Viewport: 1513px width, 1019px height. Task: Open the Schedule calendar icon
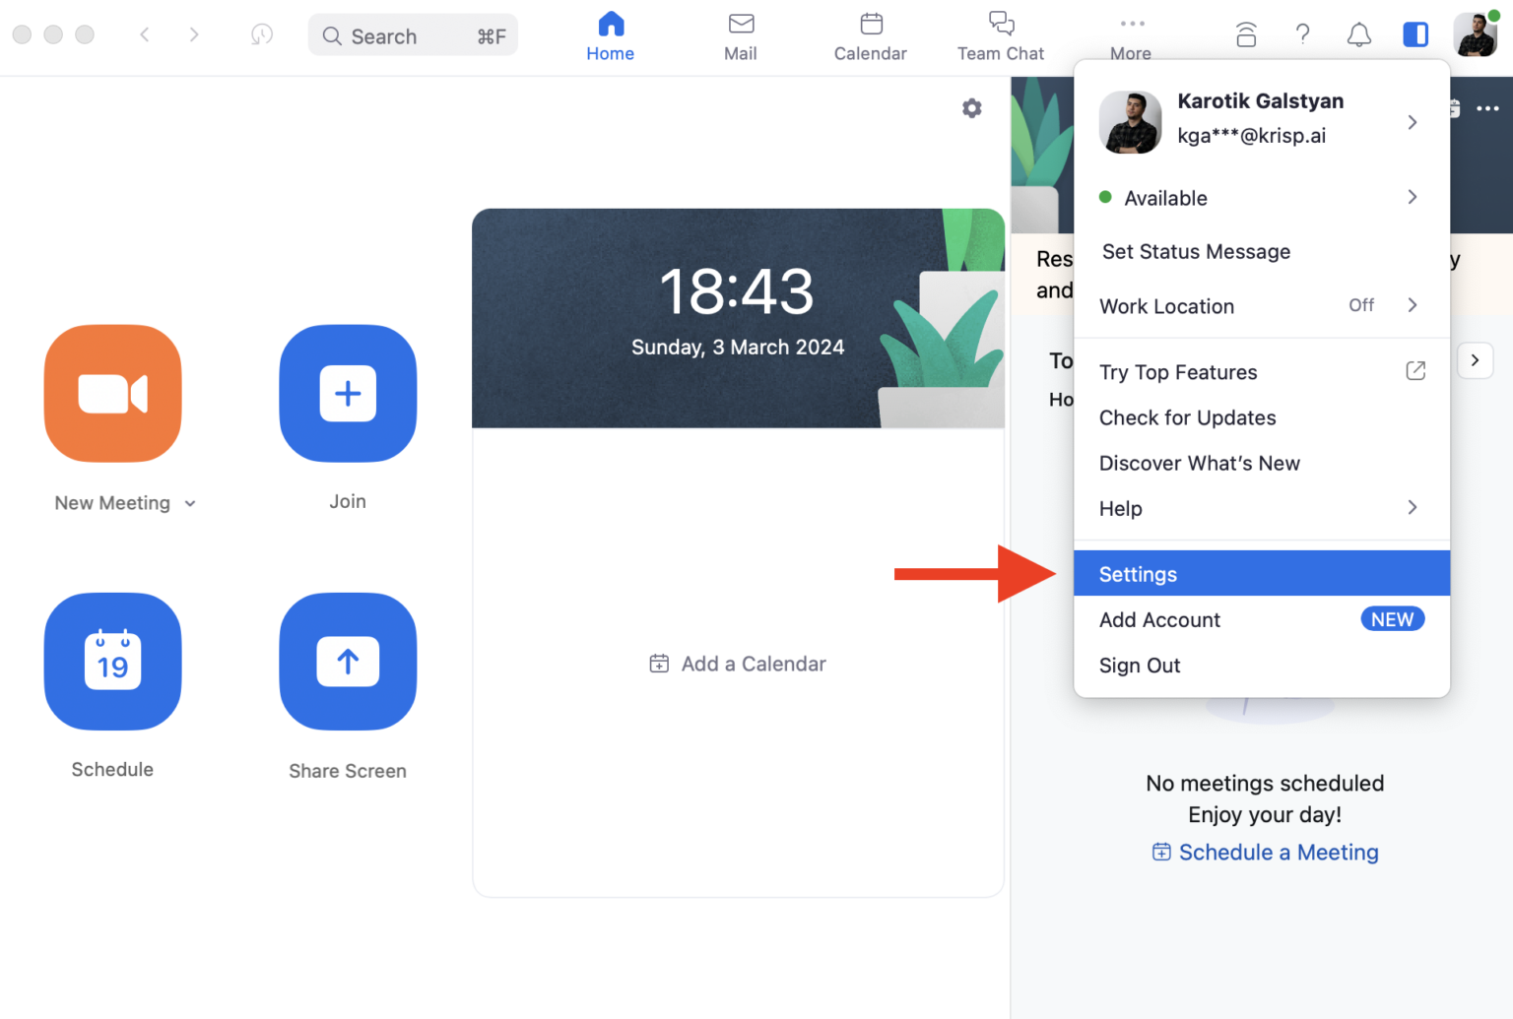click(x=112, y=662)
